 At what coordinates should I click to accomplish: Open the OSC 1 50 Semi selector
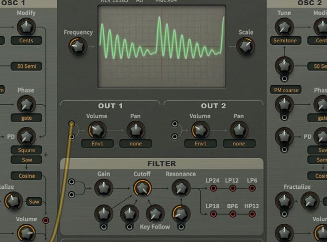pos(26,66)
